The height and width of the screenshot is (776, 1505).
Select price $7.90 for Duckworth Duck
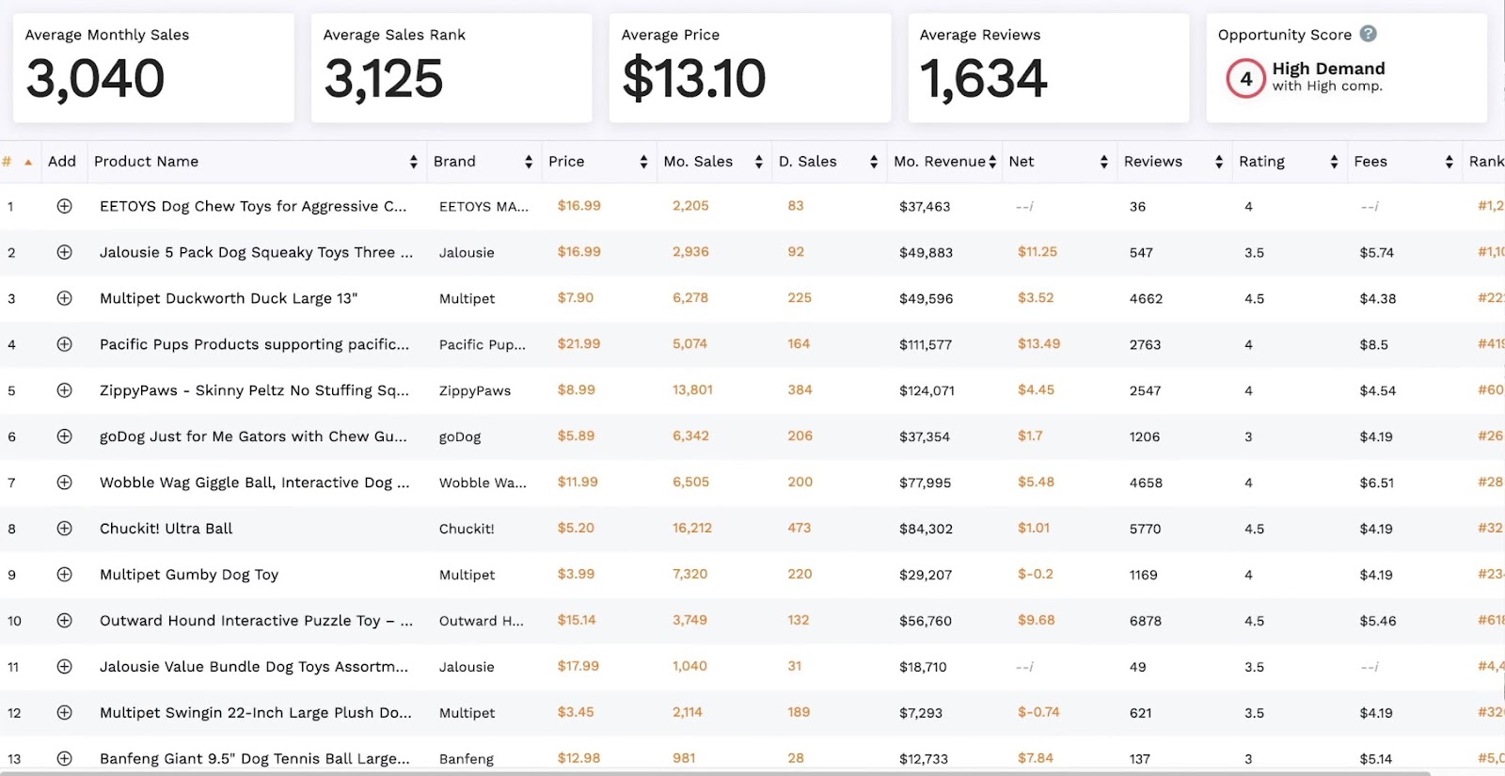(576, 298)
